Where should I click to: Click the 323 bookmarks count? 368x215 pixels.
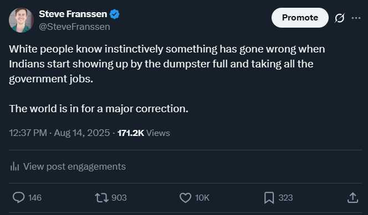coord(285,198)
